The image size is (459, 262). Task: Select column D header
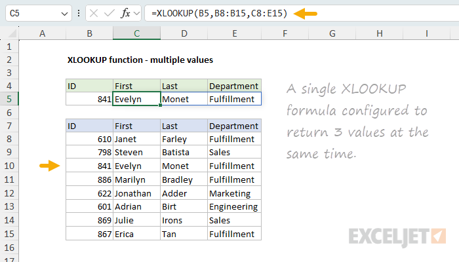click(x=184, y=33)
